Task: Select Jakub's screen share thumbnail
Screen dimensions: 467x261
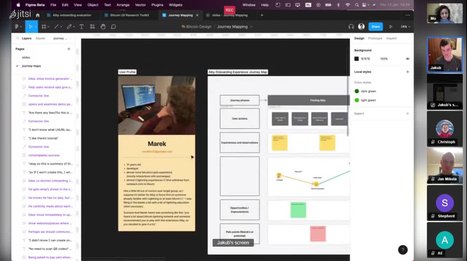Action: tap(445, 92)
